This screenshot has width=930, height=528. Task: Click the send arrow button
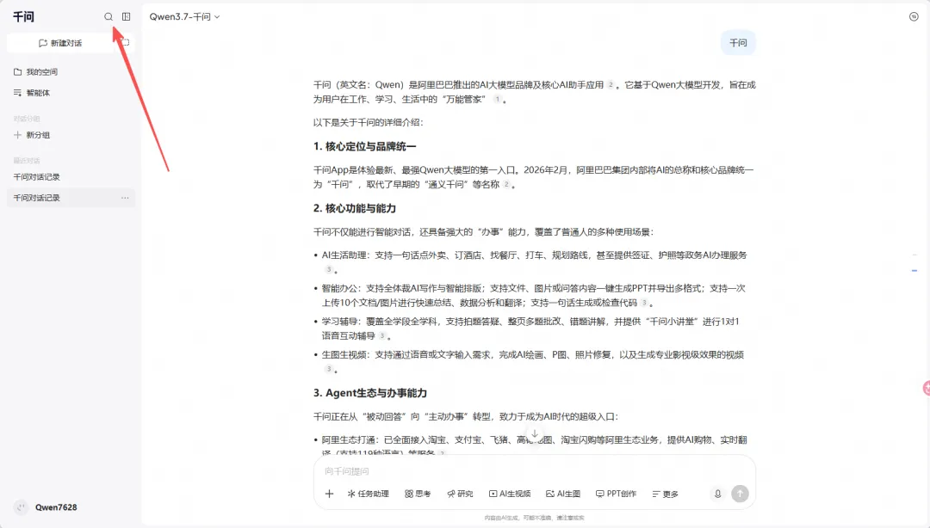click(x=740, y=494)
